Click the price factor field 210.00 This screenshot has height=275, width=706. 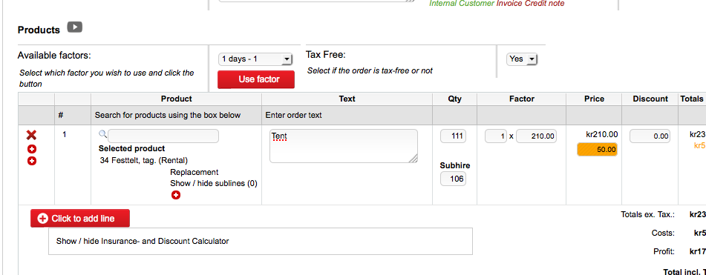point(536,136)
